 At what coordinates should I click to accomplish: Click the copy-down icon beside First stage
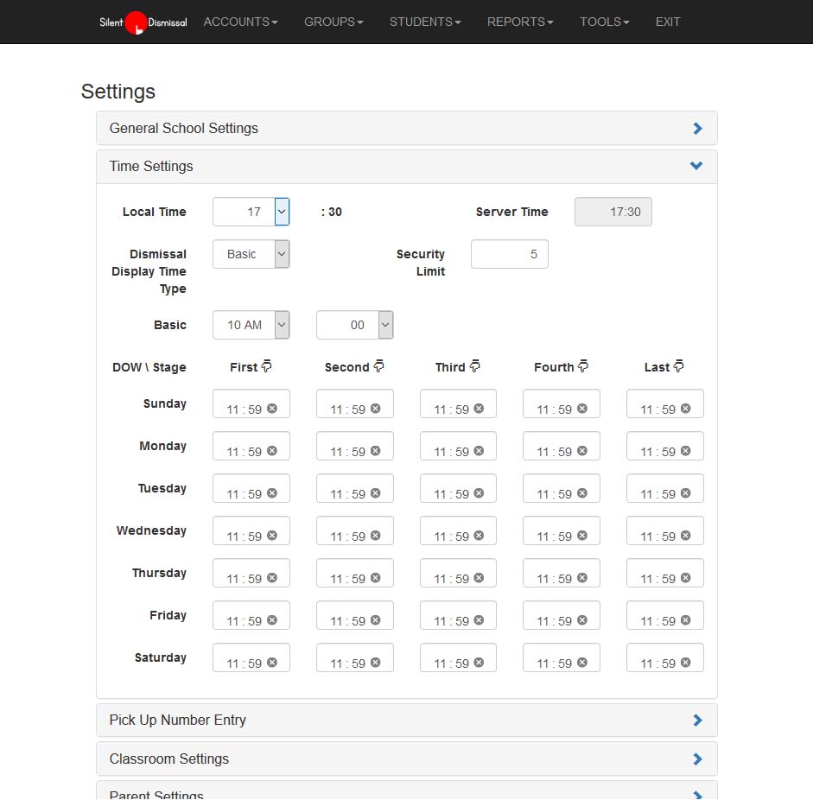tap(266, 366)
